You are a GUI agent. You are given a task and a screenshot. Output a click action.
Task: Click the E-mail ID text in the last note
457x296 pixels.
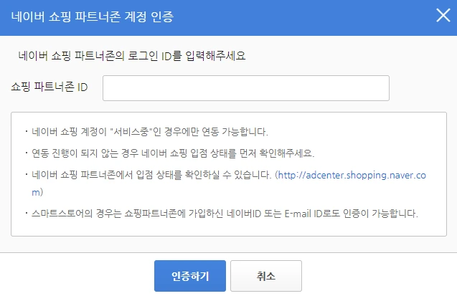coord(303,214)
